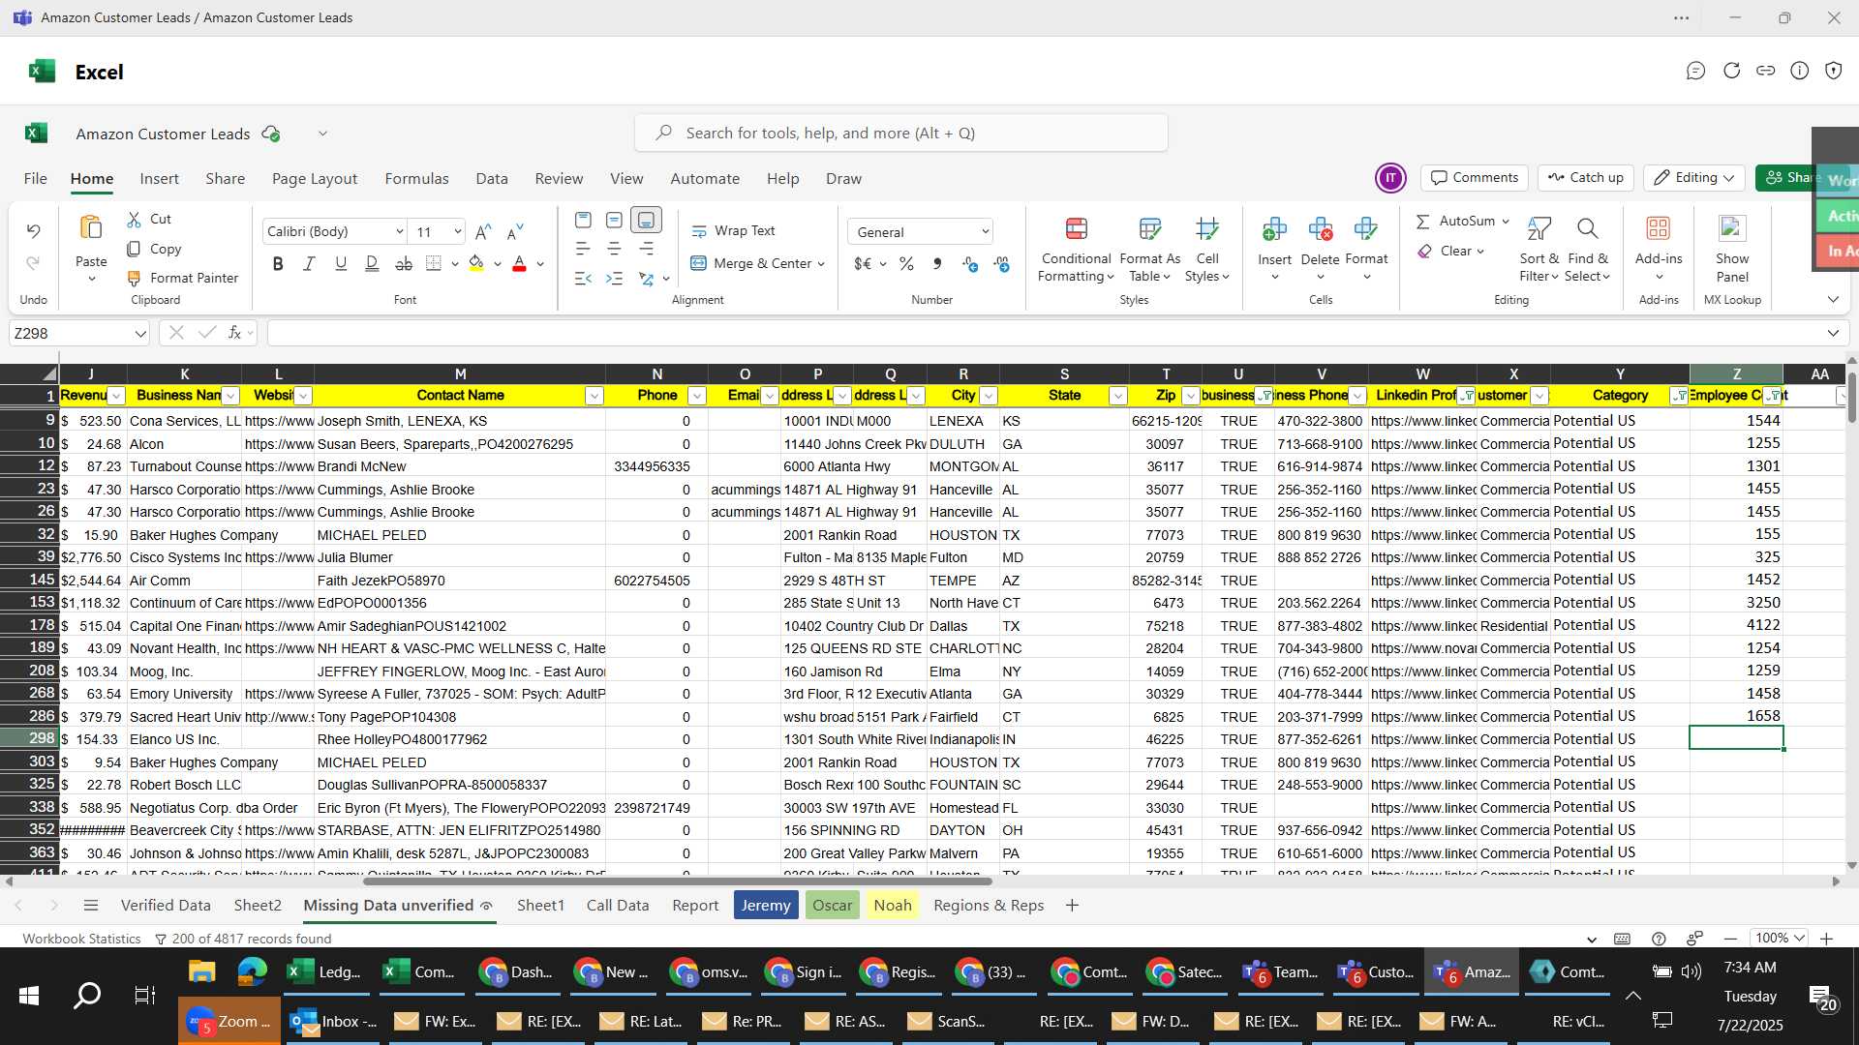
Task: Open the font size dropdown
Action: (457, 232)
